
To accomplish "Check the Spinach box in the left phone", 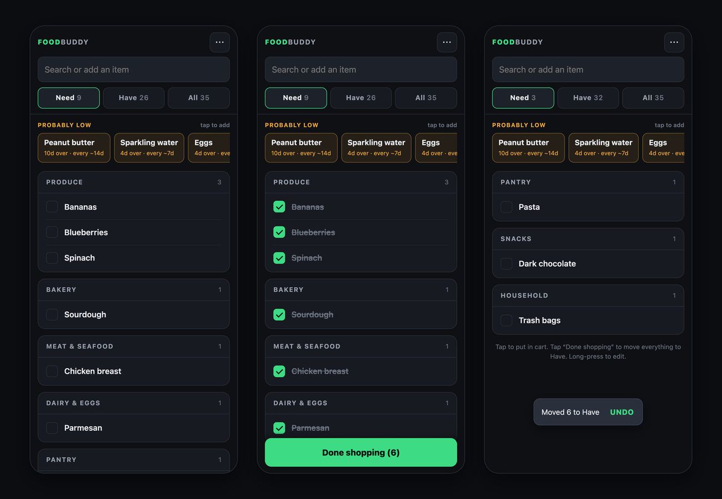I will tap(52, 258).
